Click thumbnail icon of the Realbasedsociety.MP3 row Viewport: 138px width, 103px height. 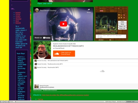pos(36,64)
